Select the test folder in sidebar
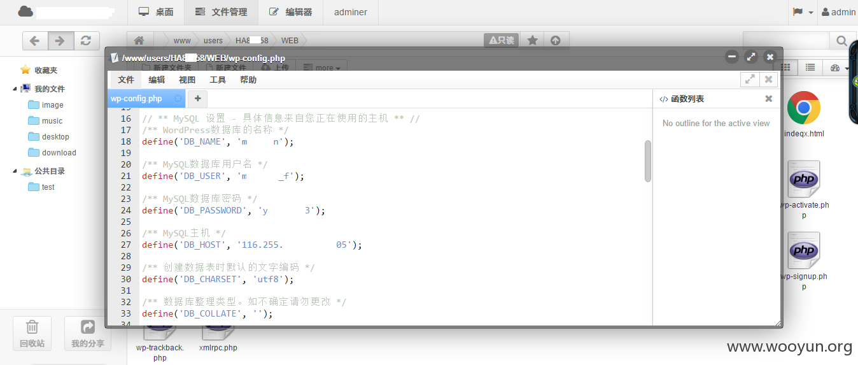Viewport: 858px width, 365px height. pyautogui.click(x=41, y=187)
